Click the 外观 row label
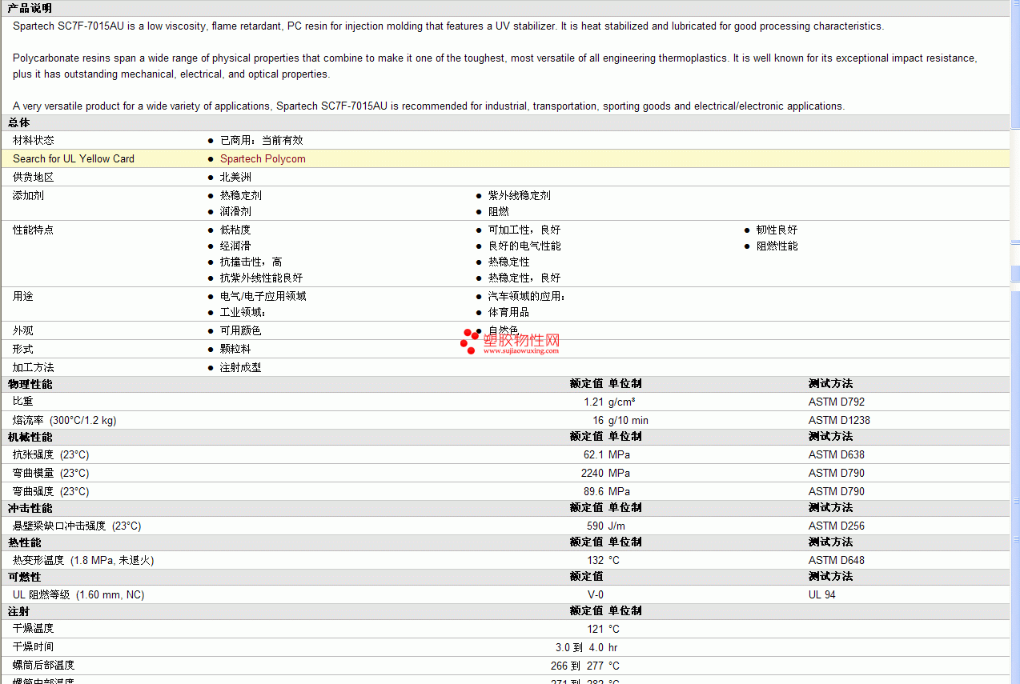Viewport: 1020px width, 684px height. 23,330
